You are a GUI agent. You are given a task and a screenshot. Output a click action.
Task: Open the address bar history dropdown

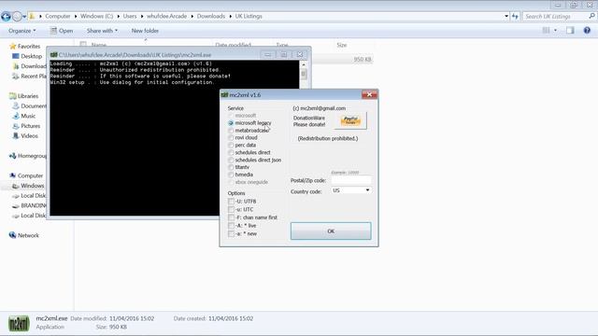pos(506,17)
